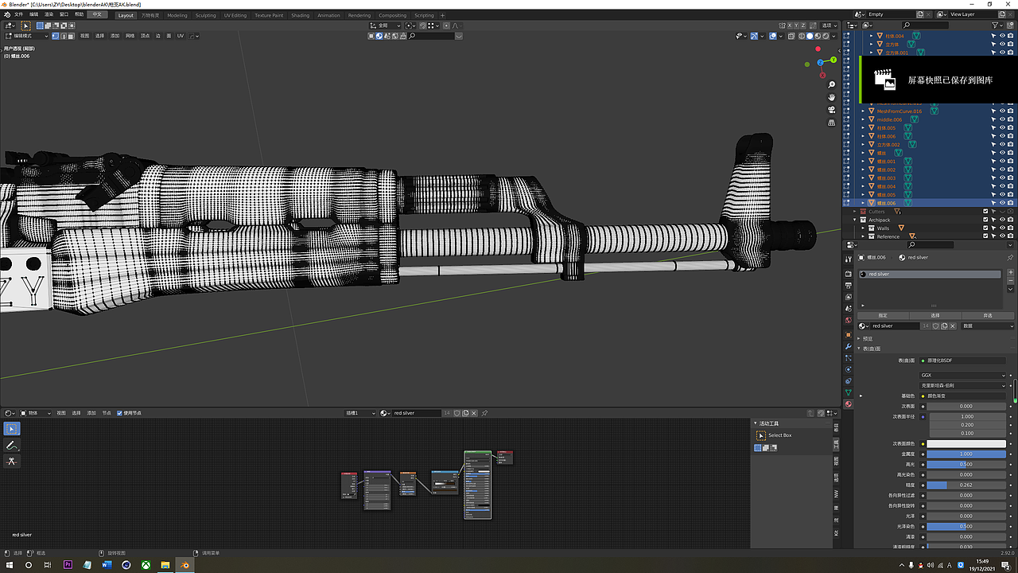Hide 螺丝.006 with its eye visibility toggle
1018x573 pixels.
(x=1002, y=203)
